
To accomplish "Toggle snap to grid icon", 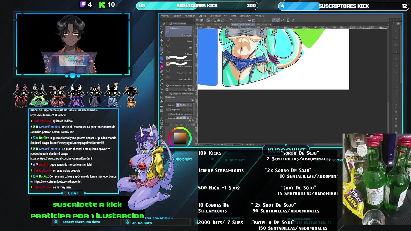I will [283, 20].
